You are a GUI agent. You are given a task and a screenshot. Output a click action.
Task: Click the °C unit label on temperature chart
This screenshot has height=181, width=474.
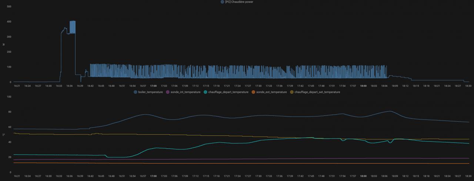[x=4, y=135]
